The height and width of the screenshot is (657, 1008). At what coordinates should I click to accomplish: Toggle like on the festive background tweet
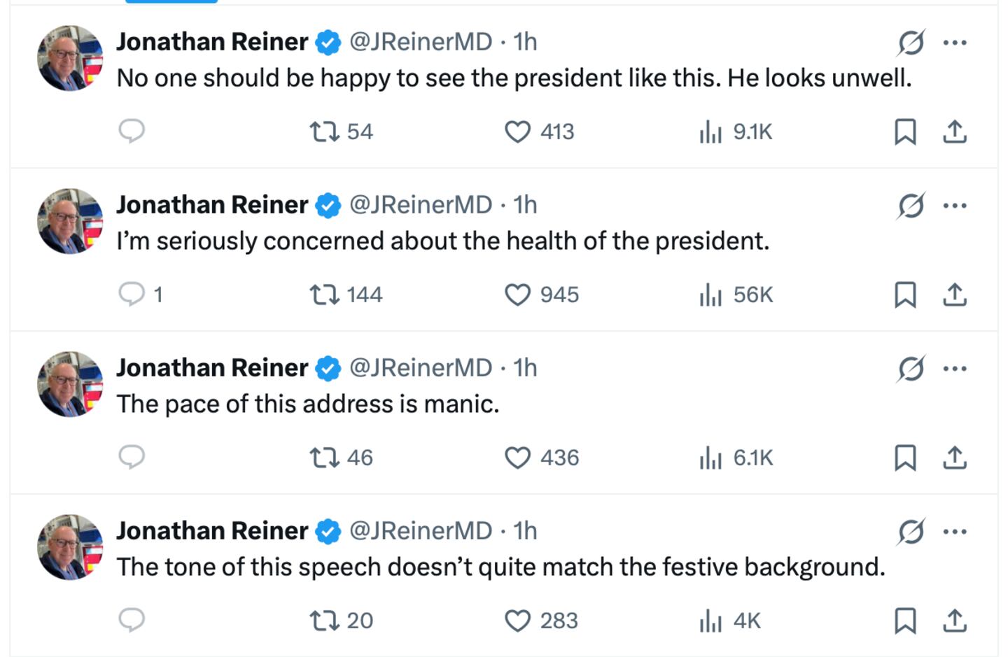(x=519, y=621)
